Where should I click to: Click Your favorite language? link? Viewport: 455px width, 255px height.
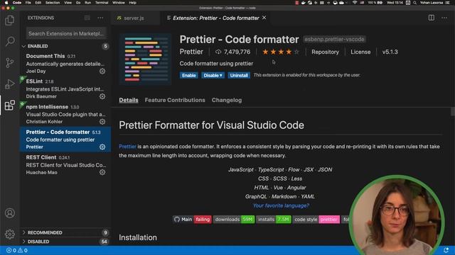[x=281, y=205]
